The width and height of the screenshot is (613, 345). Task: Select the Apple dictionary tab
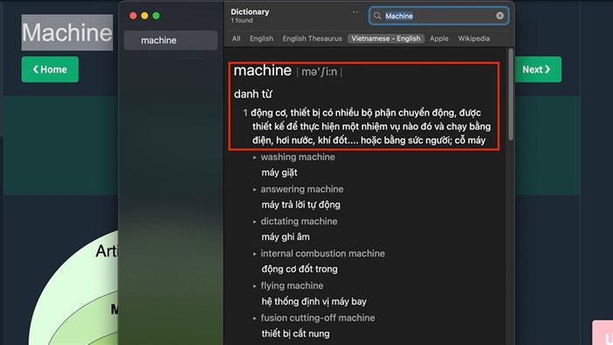439,39
